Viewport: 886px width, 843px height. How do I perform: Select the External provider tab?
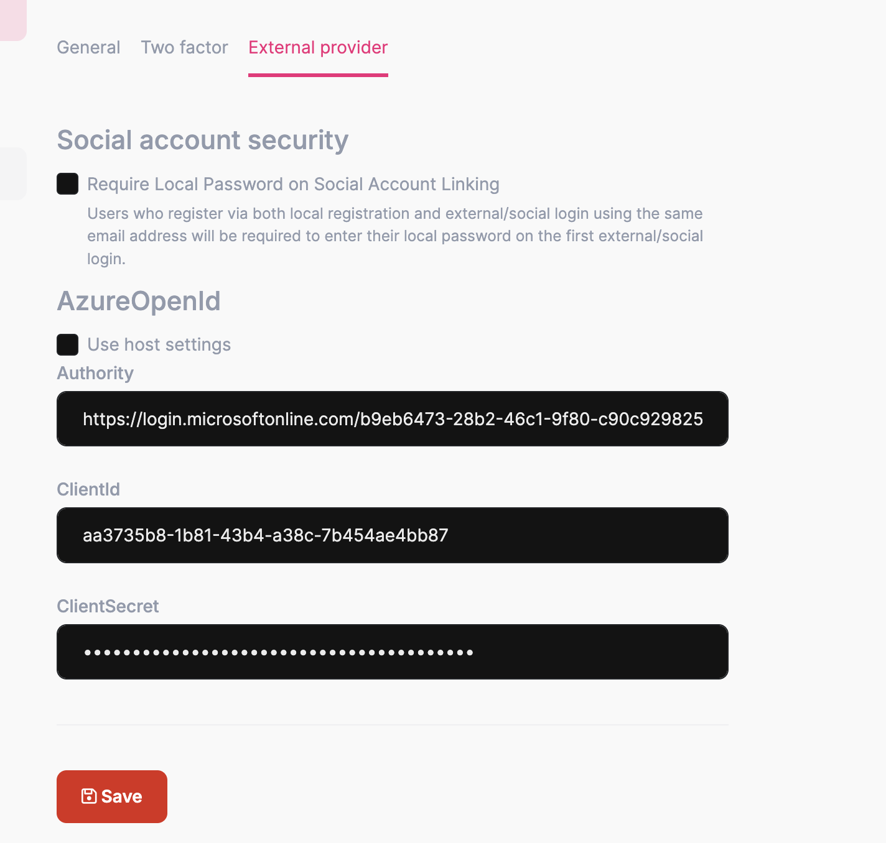(318, 48)
